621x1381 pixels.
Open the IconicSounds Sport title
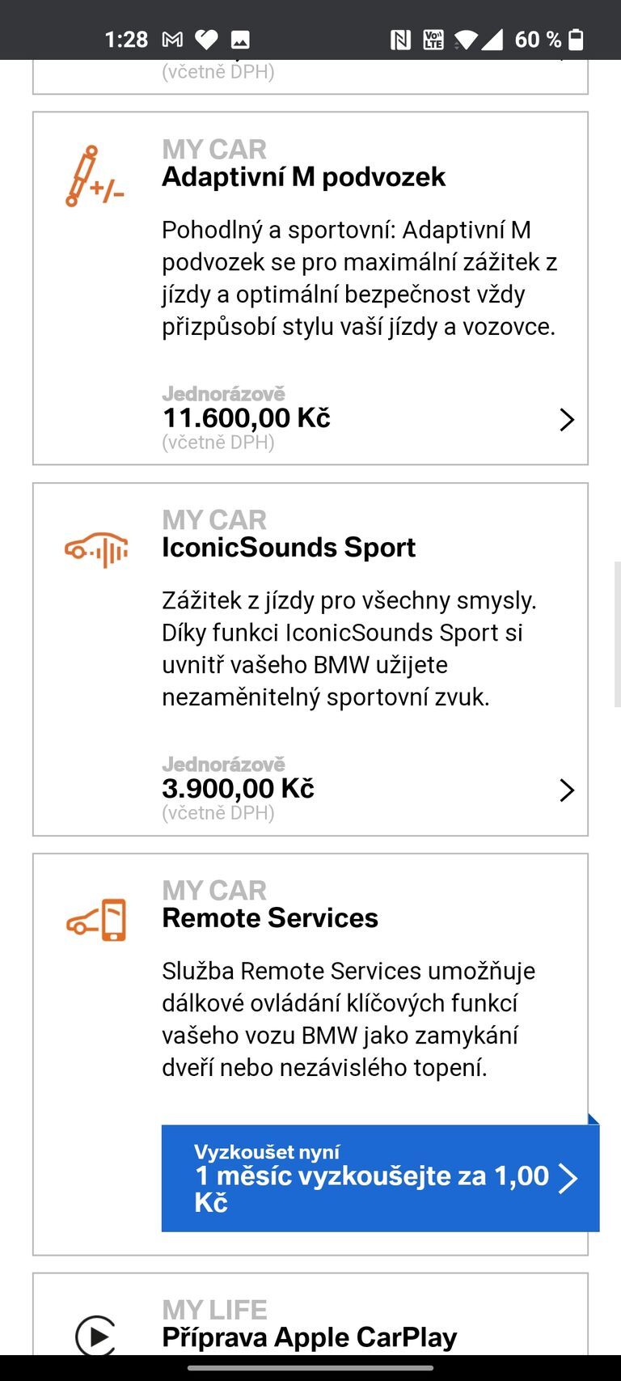[289, 548]
